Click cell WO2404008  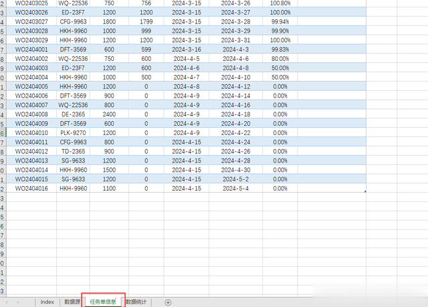click(x=31, y=114)
